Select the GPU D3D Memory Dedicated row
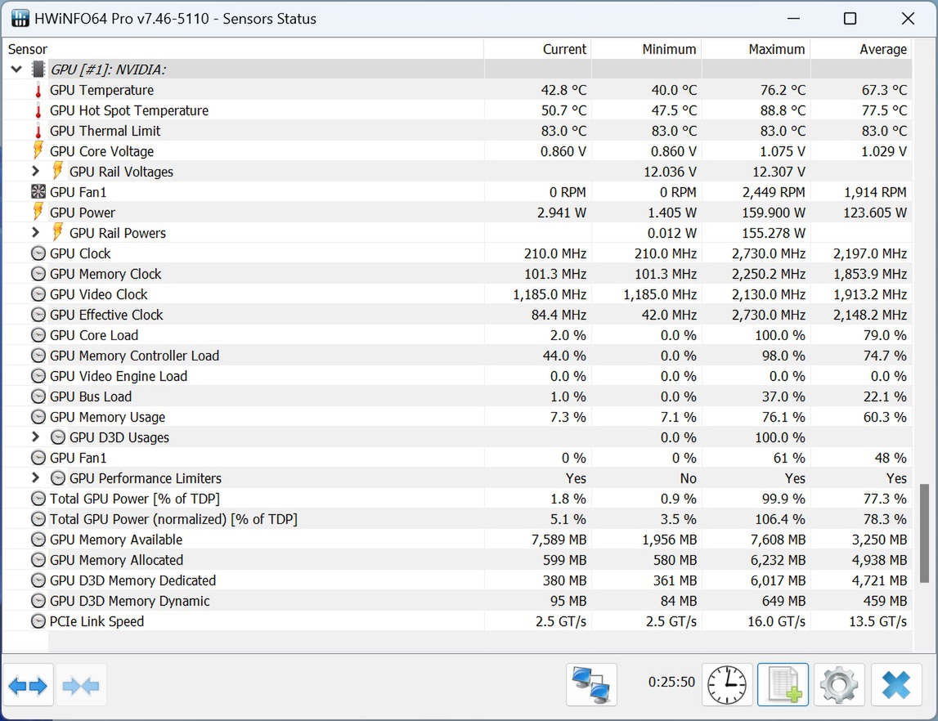 458,580
